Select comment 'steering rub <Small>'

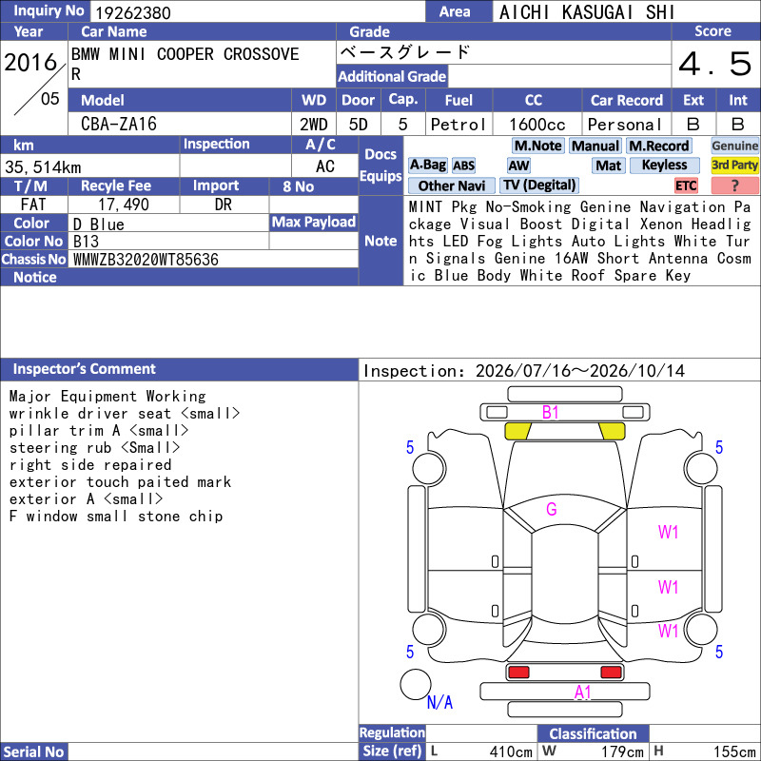point(94,447)
